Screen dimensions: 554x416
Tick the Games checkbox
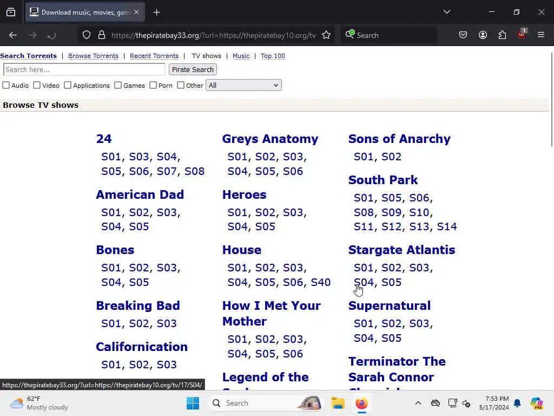118,85
